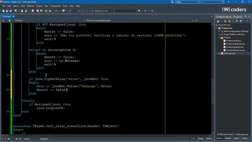The width and height of the screenshot is (252, 142).
Task: Click the blue Back navigation arrow
Action: click(145, 11)
